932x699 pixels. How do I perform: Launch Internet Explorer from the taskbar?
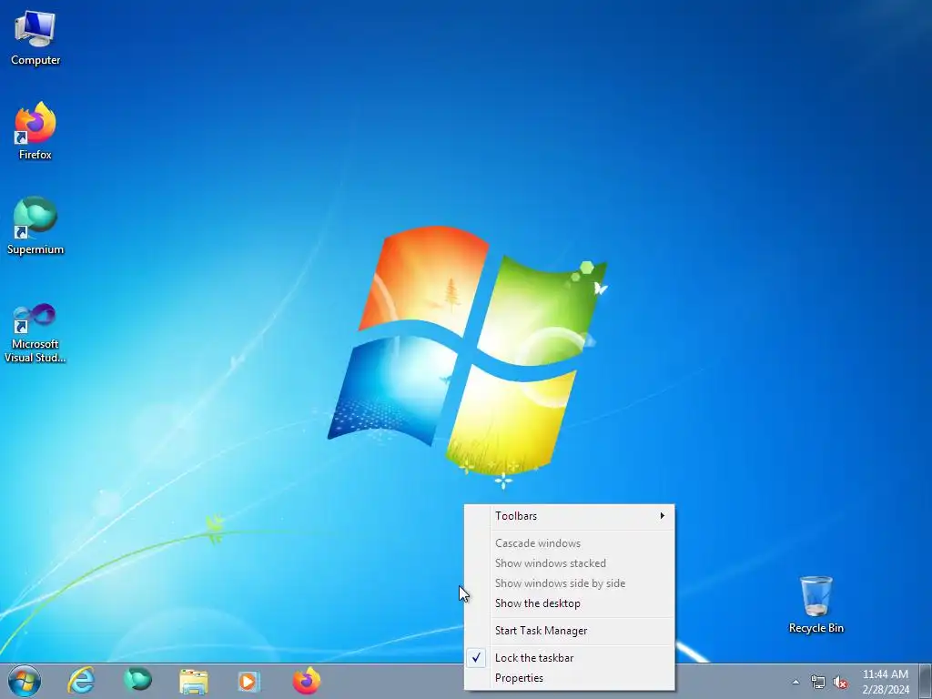point(81,681)
